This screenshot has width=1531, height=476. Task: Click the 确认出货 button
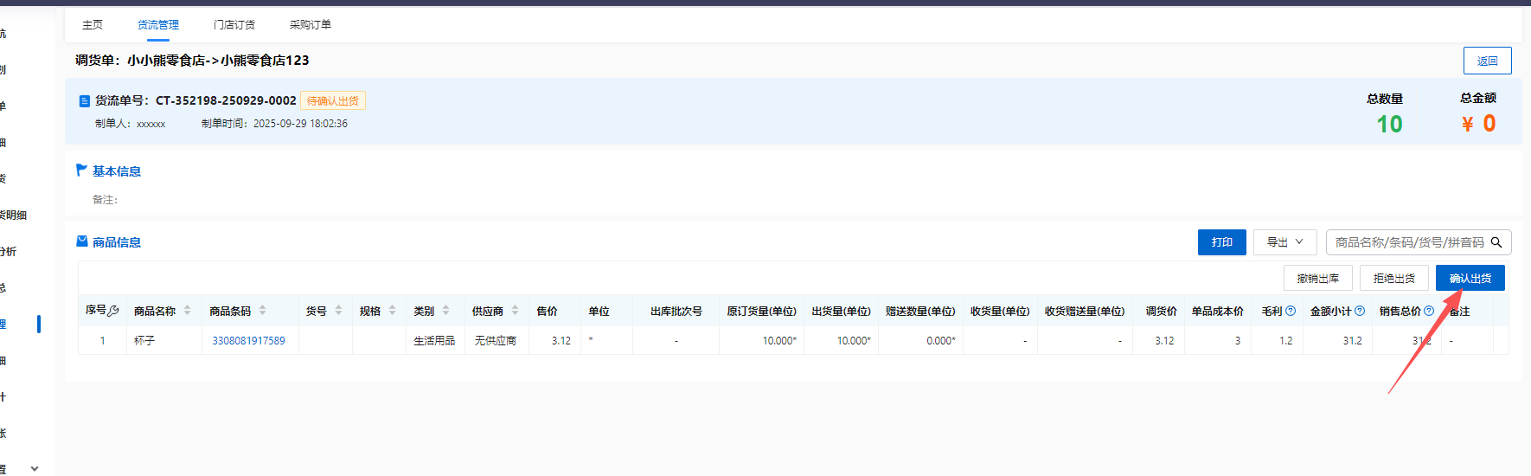pos(1470,278)
